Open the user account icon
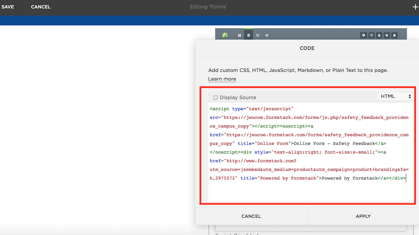This screenshot has width=419, height=235. click(379, 35)
